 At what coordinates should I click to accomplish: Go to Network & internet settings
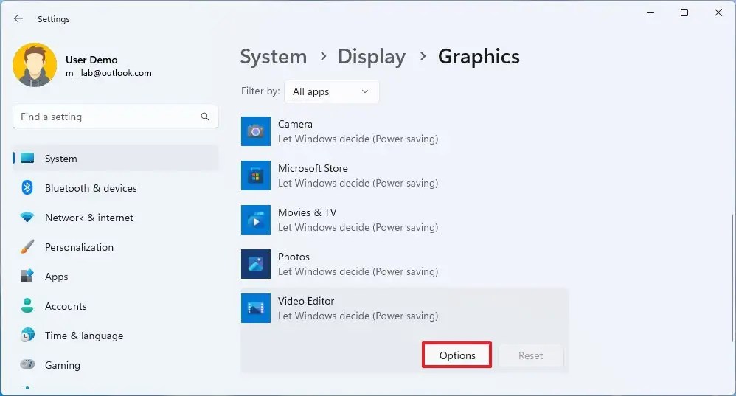[x=116, y=218]
